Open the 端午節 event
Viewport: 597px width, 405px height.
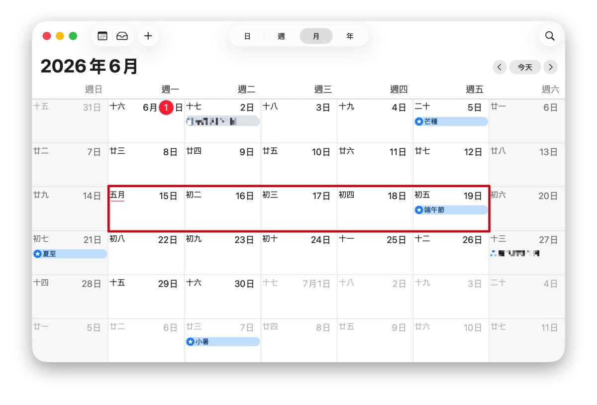[451, 210]
